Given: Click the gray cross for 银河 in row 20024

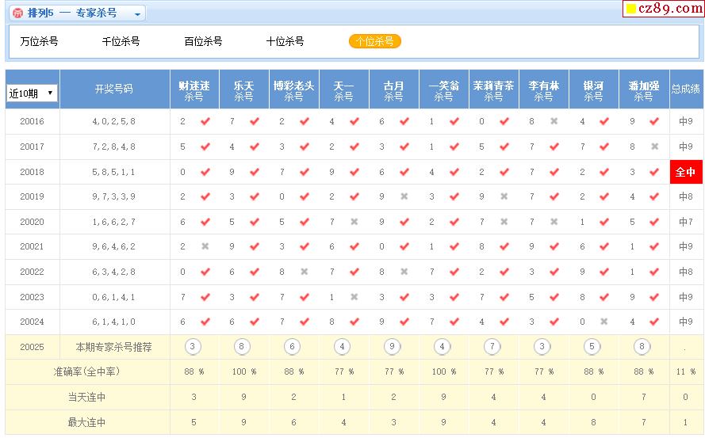Looking at the screenshot, I should (x=604, y=322).
